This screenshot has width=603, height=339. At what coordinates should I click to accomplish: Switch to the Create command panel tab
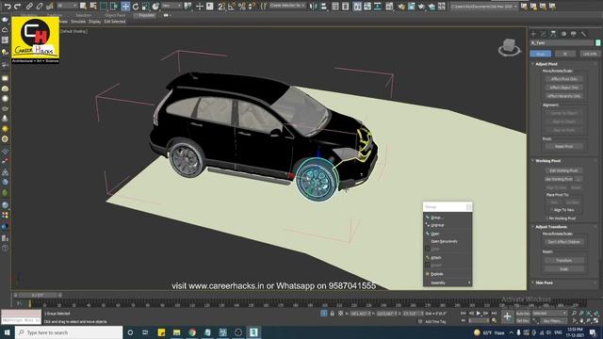[533, 34]
